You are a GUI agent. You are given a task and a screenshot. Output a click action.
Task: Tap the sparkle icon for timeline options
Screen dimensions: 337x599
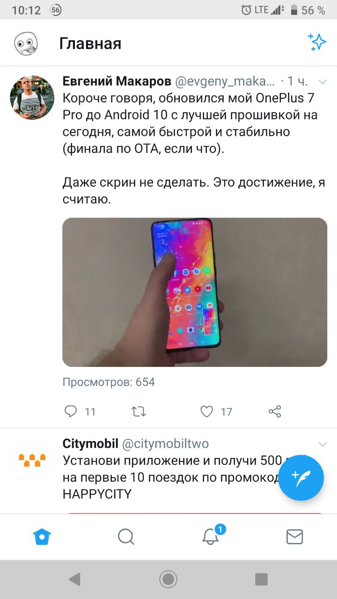tap(317, 42)
